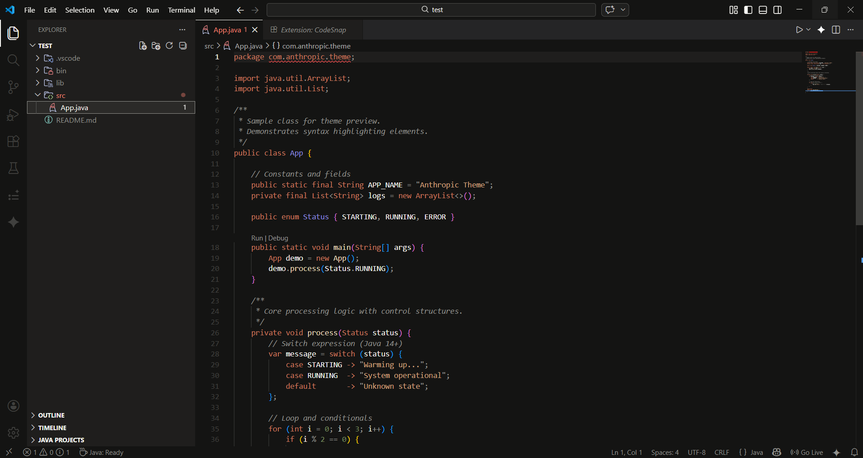Open the Terminal menu
Screen dimensions: 863x458
tap(181, 10)
